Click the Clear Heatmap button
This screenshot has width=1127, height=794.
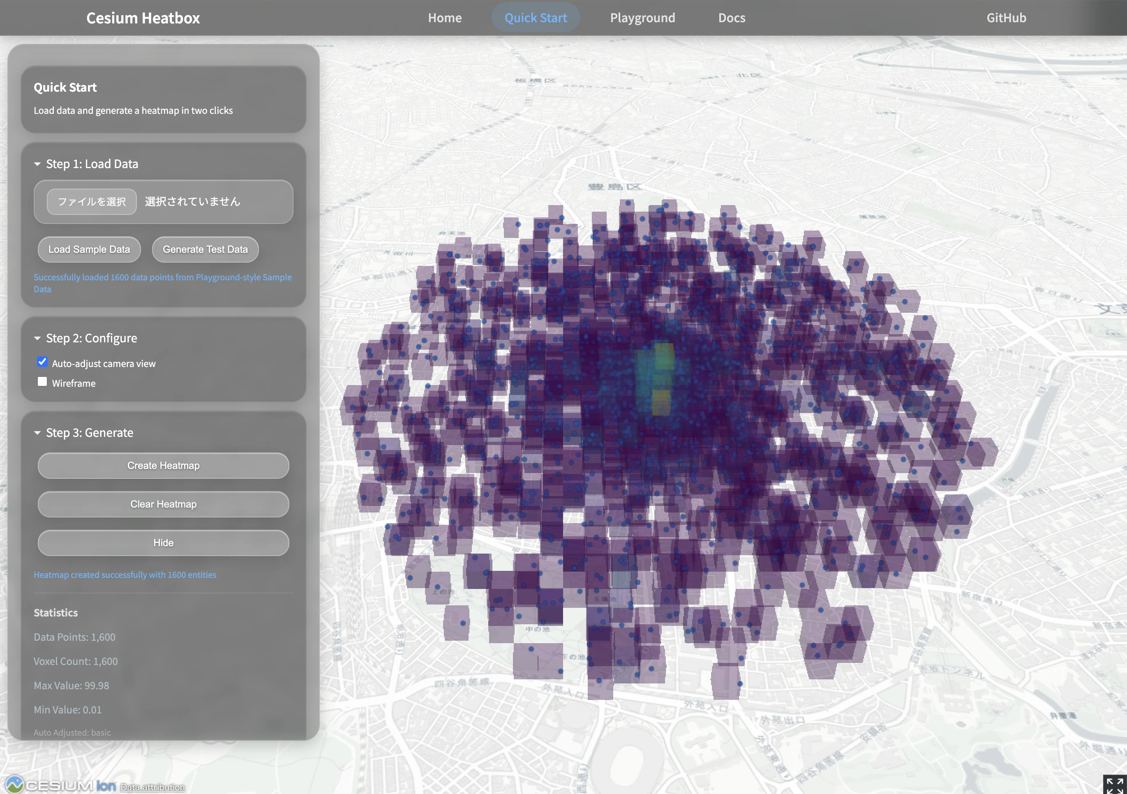(x=164, y=504)
